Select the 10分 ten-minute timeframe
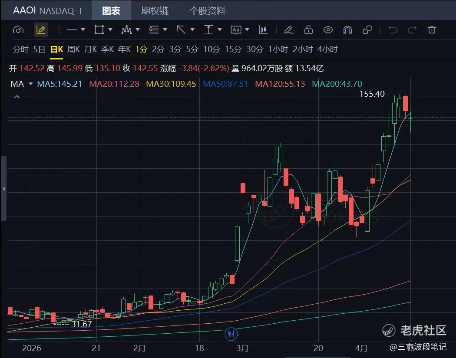 211,49
